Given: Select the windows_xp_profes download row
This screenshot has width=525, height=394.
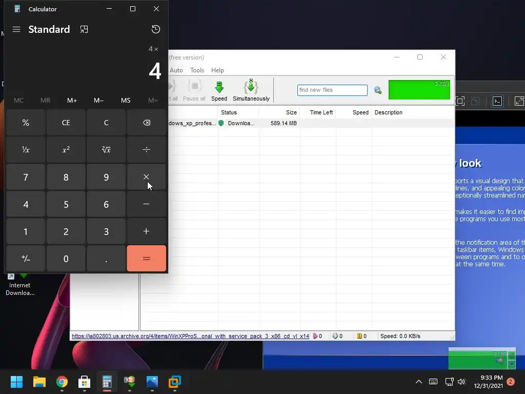Looking at the screenshot, I should (x=311, y=123).
